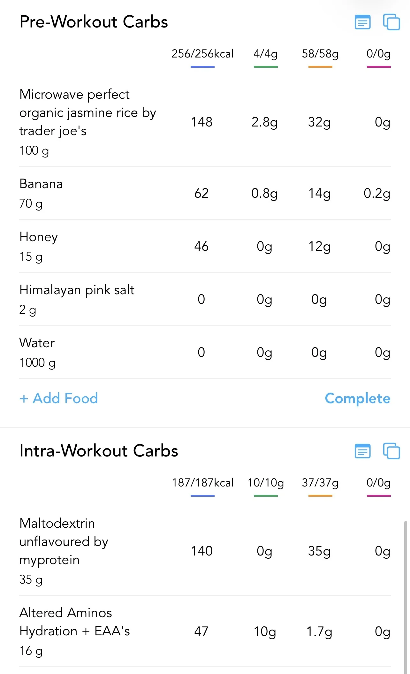
Task: Open the Intra-Workout Carbs notes icon
Action: 362,451
